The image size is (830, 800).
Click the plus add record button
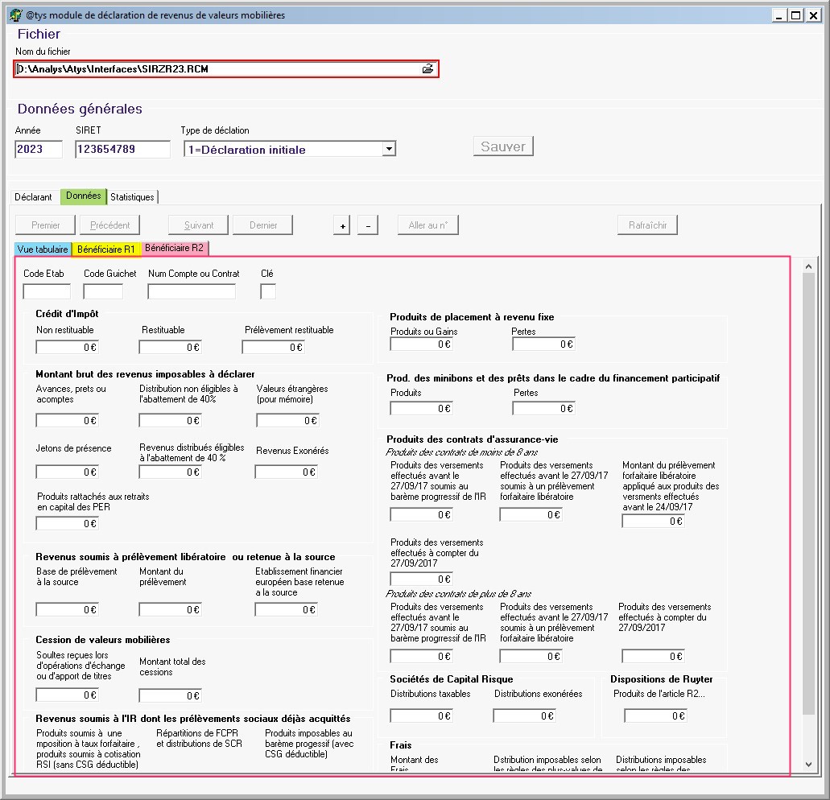[342, 226]
